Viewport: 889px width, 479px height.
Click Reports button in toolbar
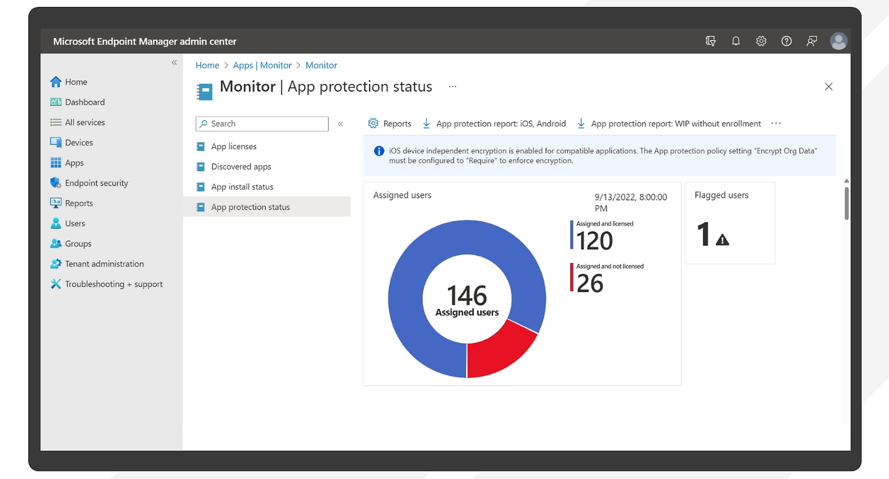389,123
